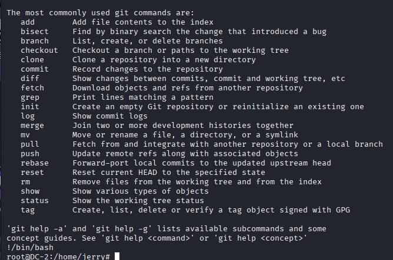The height and width of the screenshot is (260, 393).
Task: Select the 'branch' command text
Action: point(35,41)
